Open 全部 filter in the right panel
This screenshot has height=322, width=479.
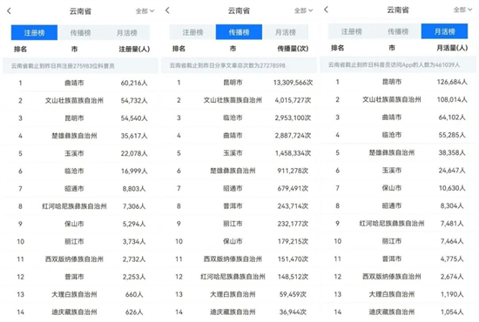[462, 10]
